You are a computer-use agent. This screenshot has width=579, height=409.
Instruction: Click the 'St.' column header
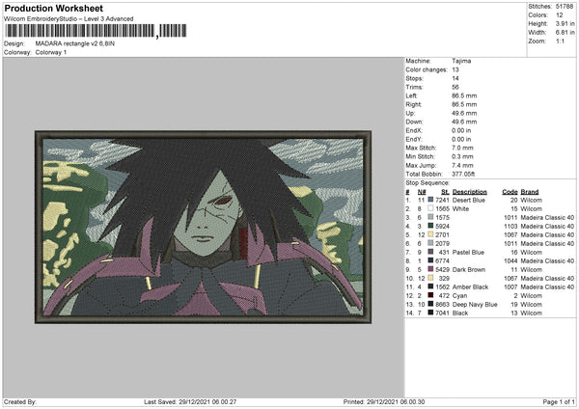(445, 192)
